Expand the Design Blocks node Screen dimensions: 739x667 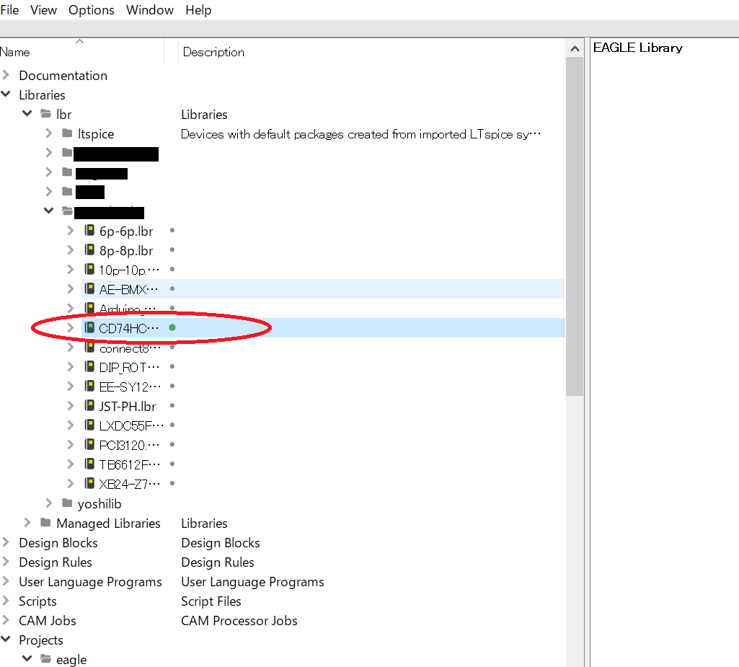pos(6,542)
